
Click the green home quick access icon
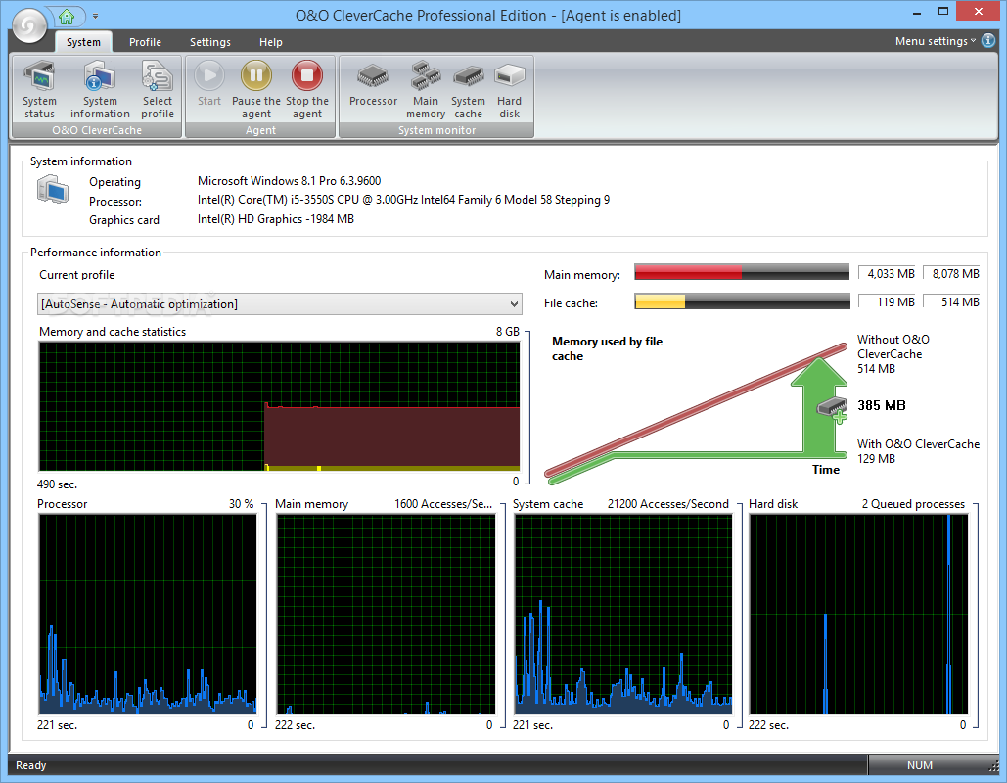tap(67, 16)
